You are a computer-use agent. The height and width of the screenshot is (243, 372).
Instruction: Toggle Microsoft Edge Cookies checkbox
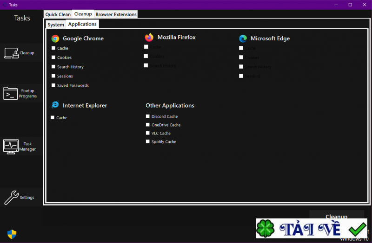point(241,57)
